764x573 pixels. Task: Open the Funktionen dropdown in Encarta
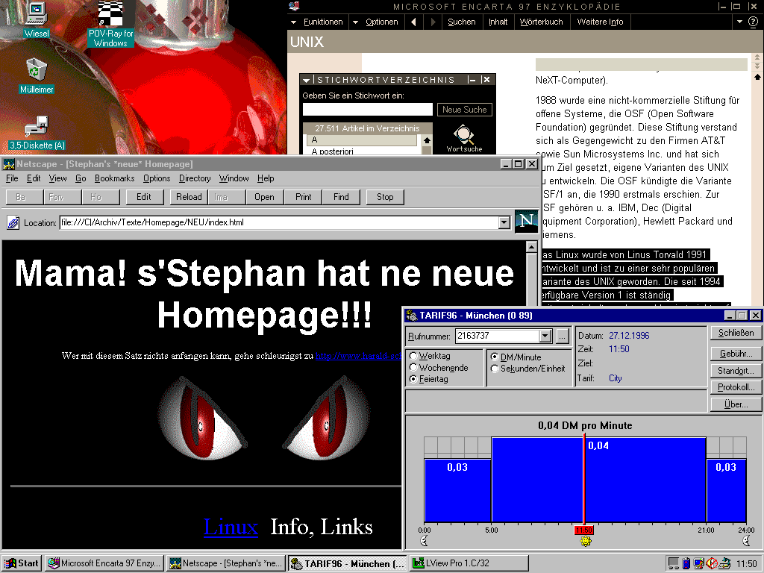click(x=317, y=22)
